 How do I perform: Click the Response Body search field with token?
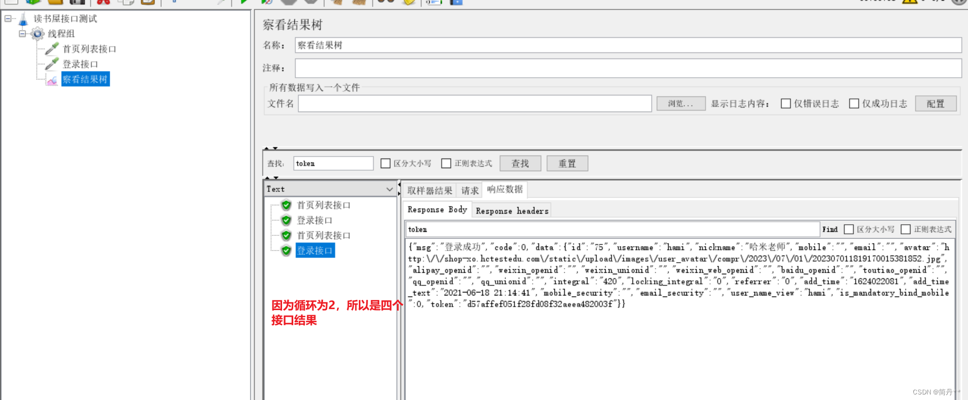(612, 229)
